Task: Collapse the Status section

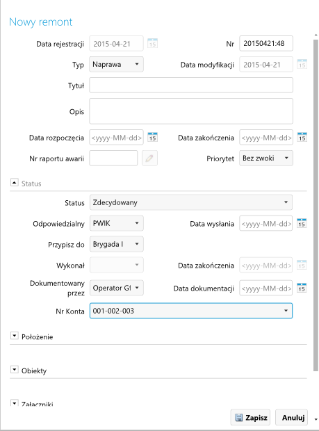Action: pos(14,182)
